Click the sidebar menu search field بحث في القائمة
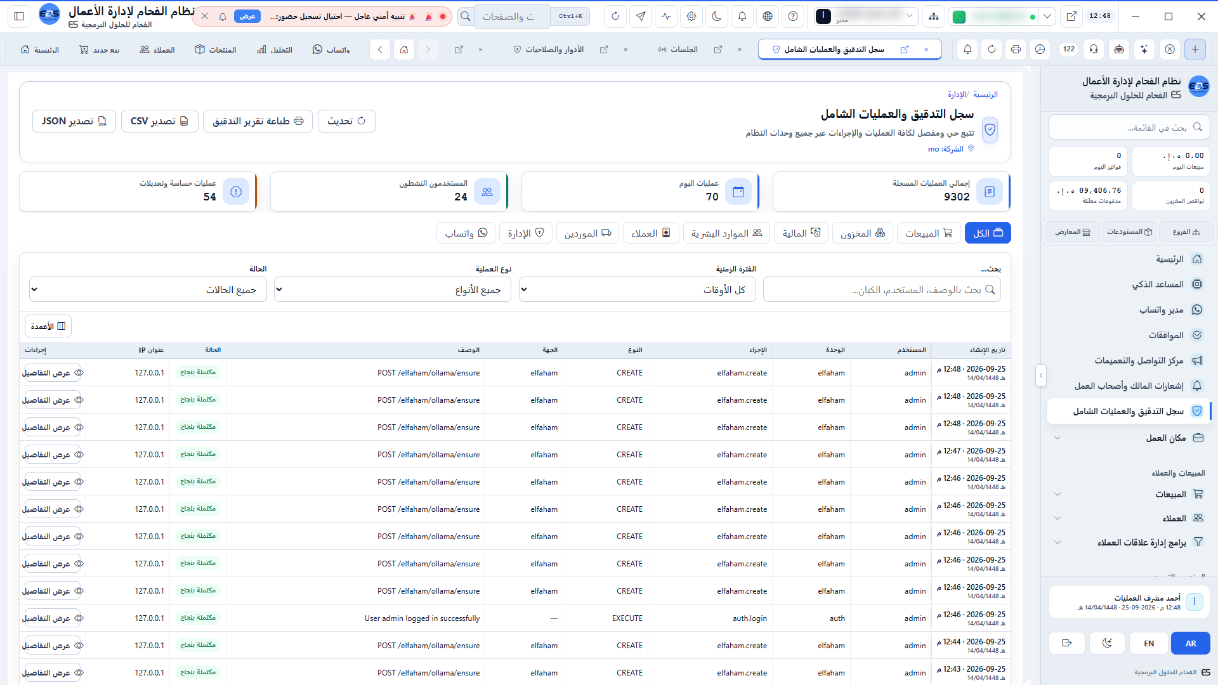 1129,127
